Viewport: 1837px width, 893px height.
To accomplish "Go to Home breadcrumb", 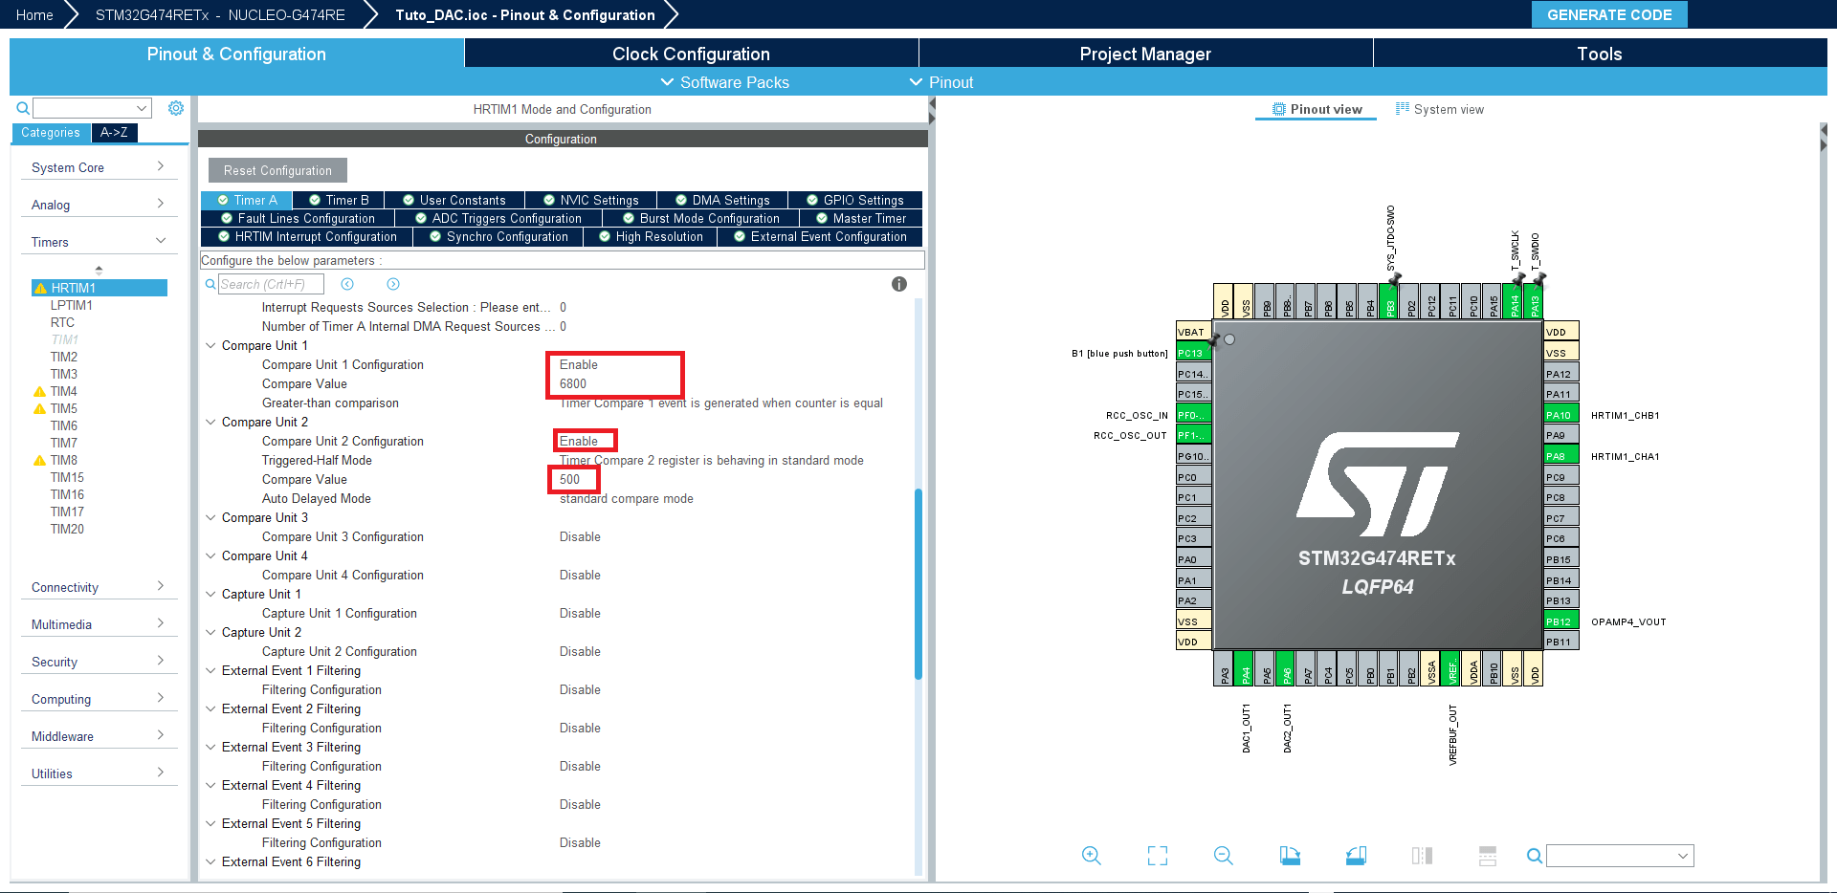I will (34, 14).
